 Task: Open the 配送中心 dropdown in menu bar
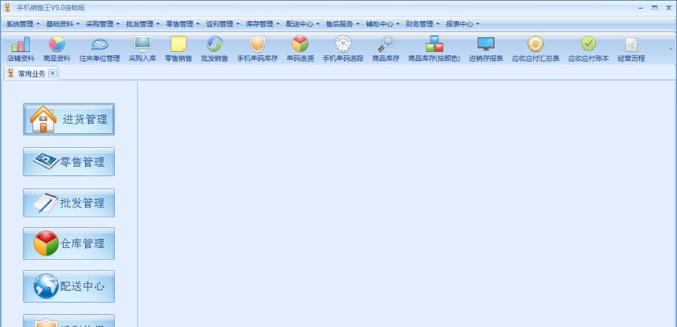coord(302,24)
